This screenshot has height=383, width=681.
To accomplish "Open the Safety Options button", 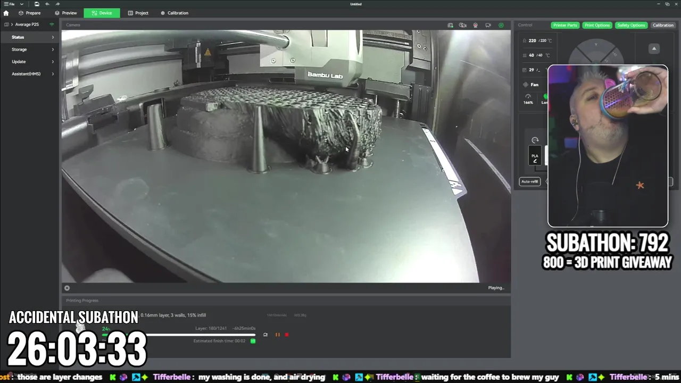I will click(631, 25).
